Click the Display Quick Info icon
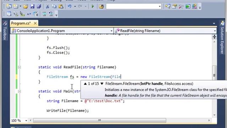 tap(22, 14)
